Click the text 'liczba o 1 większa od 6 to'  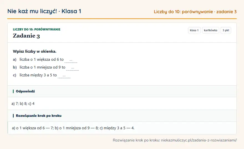point(42,59)
